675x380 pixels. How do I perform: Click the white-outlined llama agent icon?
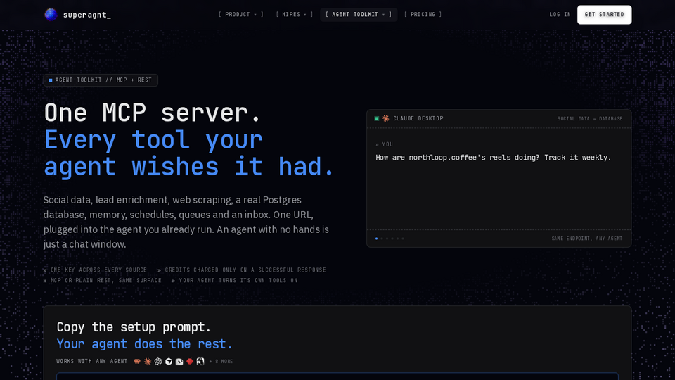click(200, 362)
